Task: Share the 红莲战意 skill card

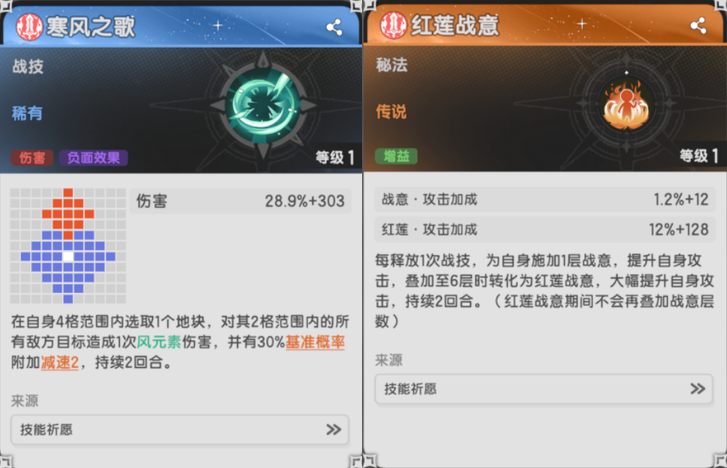Action: [x=698, y=25]
